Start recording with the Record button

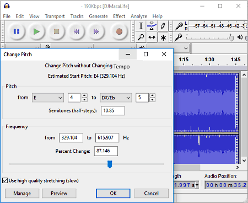(x=119, y=31)
